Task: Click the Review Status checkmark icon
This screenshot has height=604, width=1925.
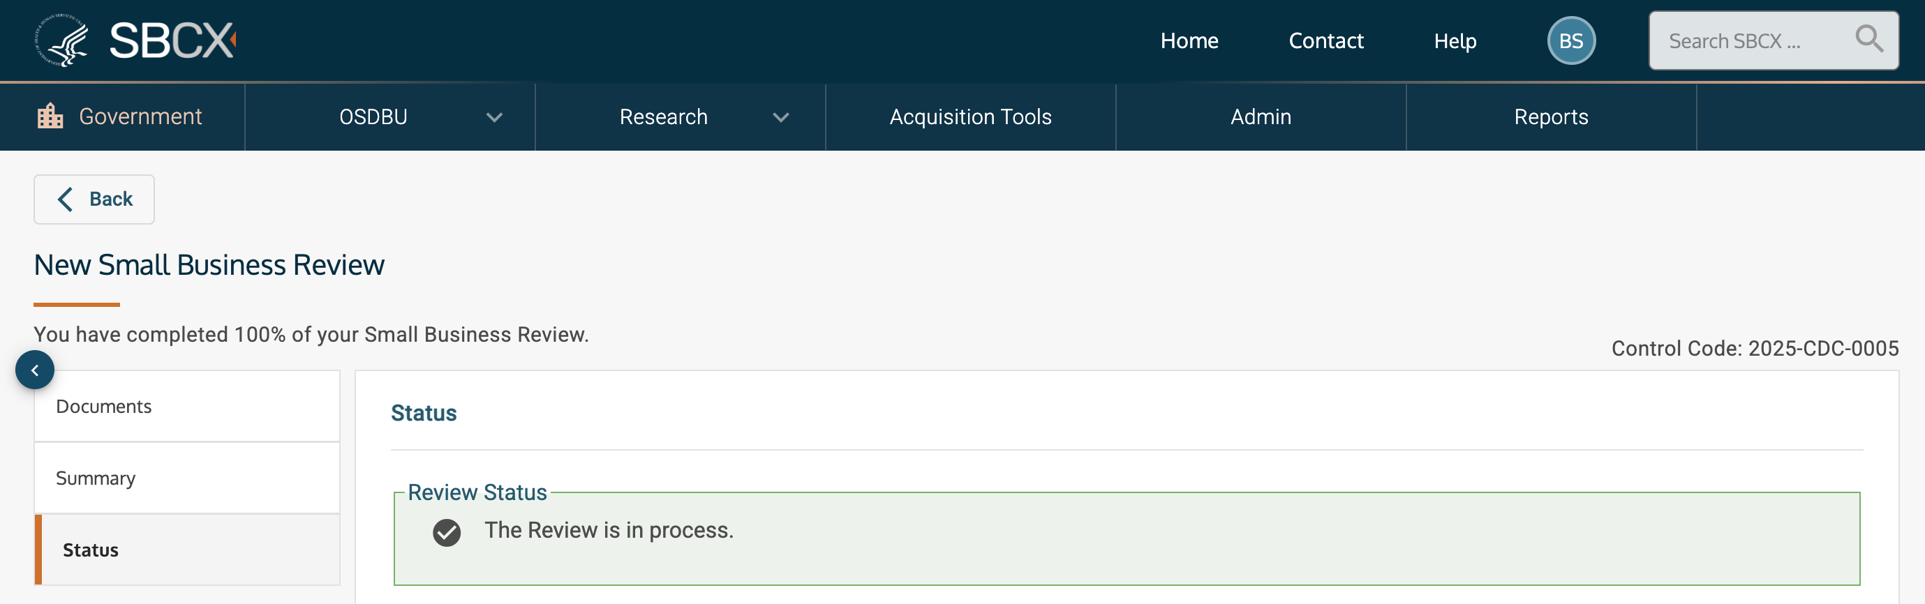Action: (447, 532)
